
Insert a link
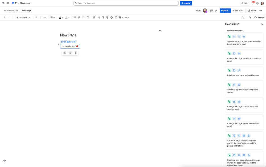coord(99,18)
